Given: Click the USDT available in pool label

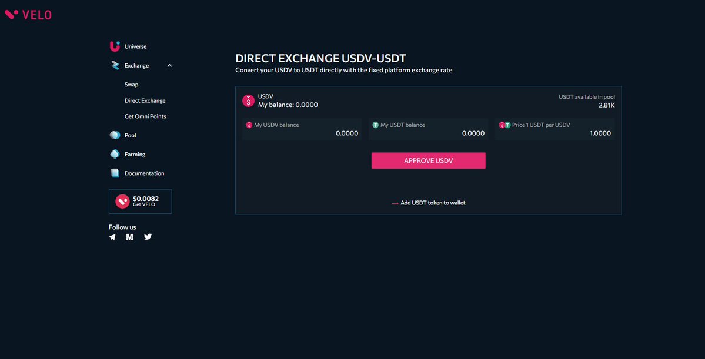Looking at the screenshot, I should tap(587, 96).
